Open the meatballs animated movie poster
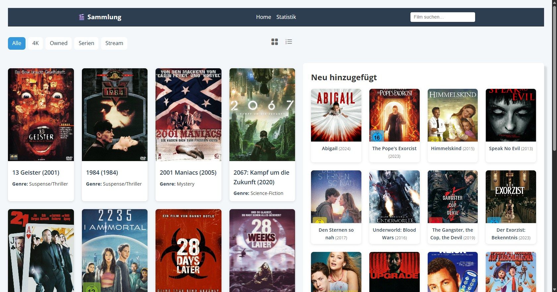Image resolution: width=557 pixels, height=292 pixels. click(x=511, y=272)
